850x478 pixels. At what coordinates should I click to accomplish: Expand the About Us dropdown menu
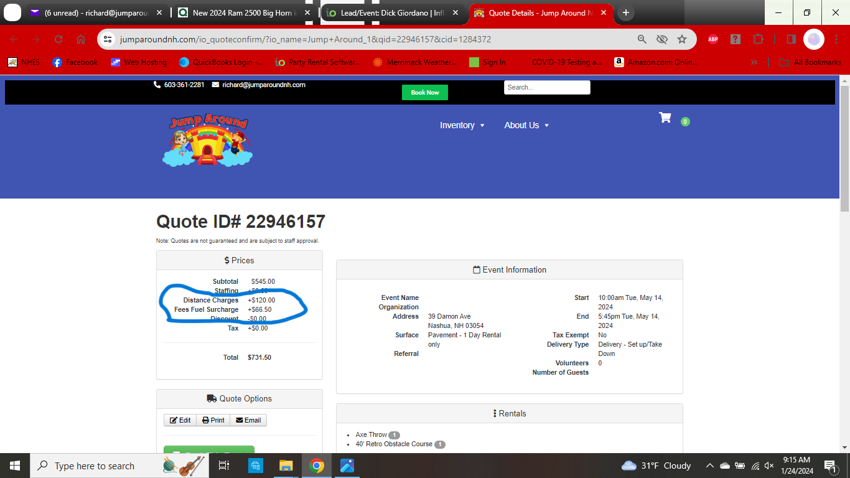(526, 125)
